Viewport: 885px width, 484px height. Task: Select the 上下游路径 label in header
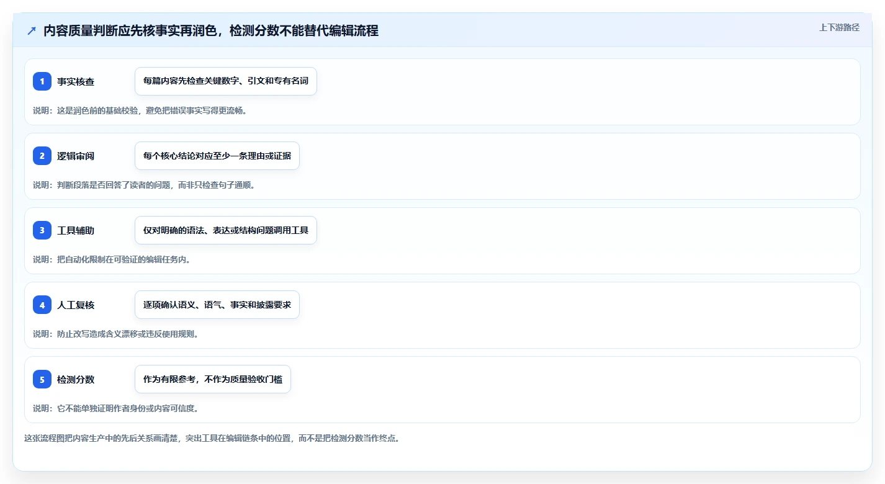click(x=839, y=27)
